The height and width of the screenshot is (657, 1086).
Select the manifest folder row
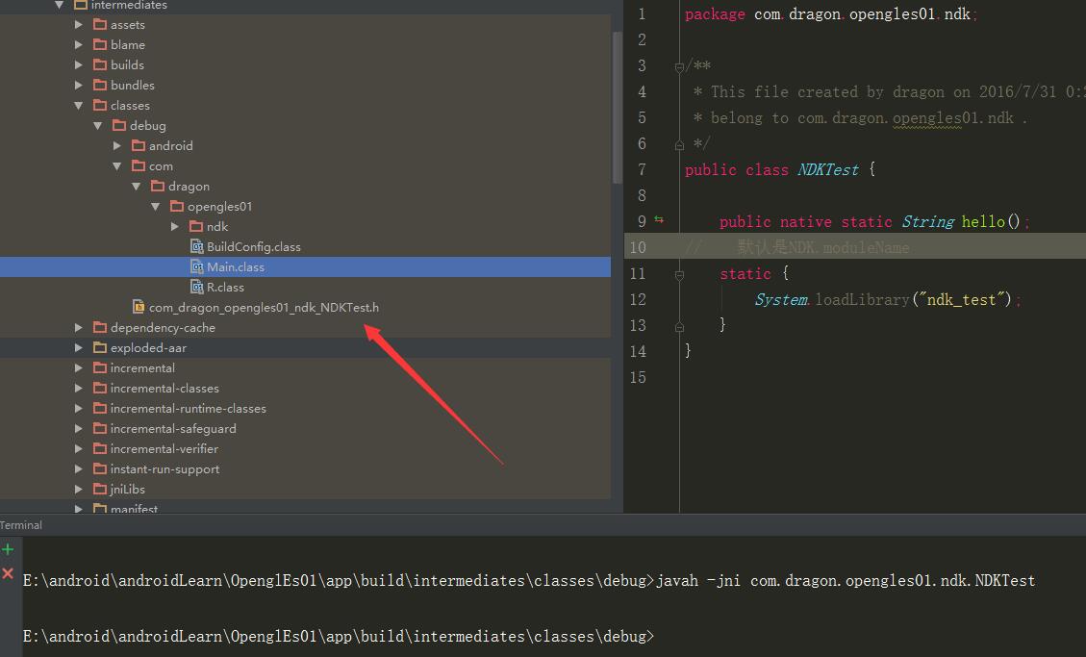click(x=306, y=508)
